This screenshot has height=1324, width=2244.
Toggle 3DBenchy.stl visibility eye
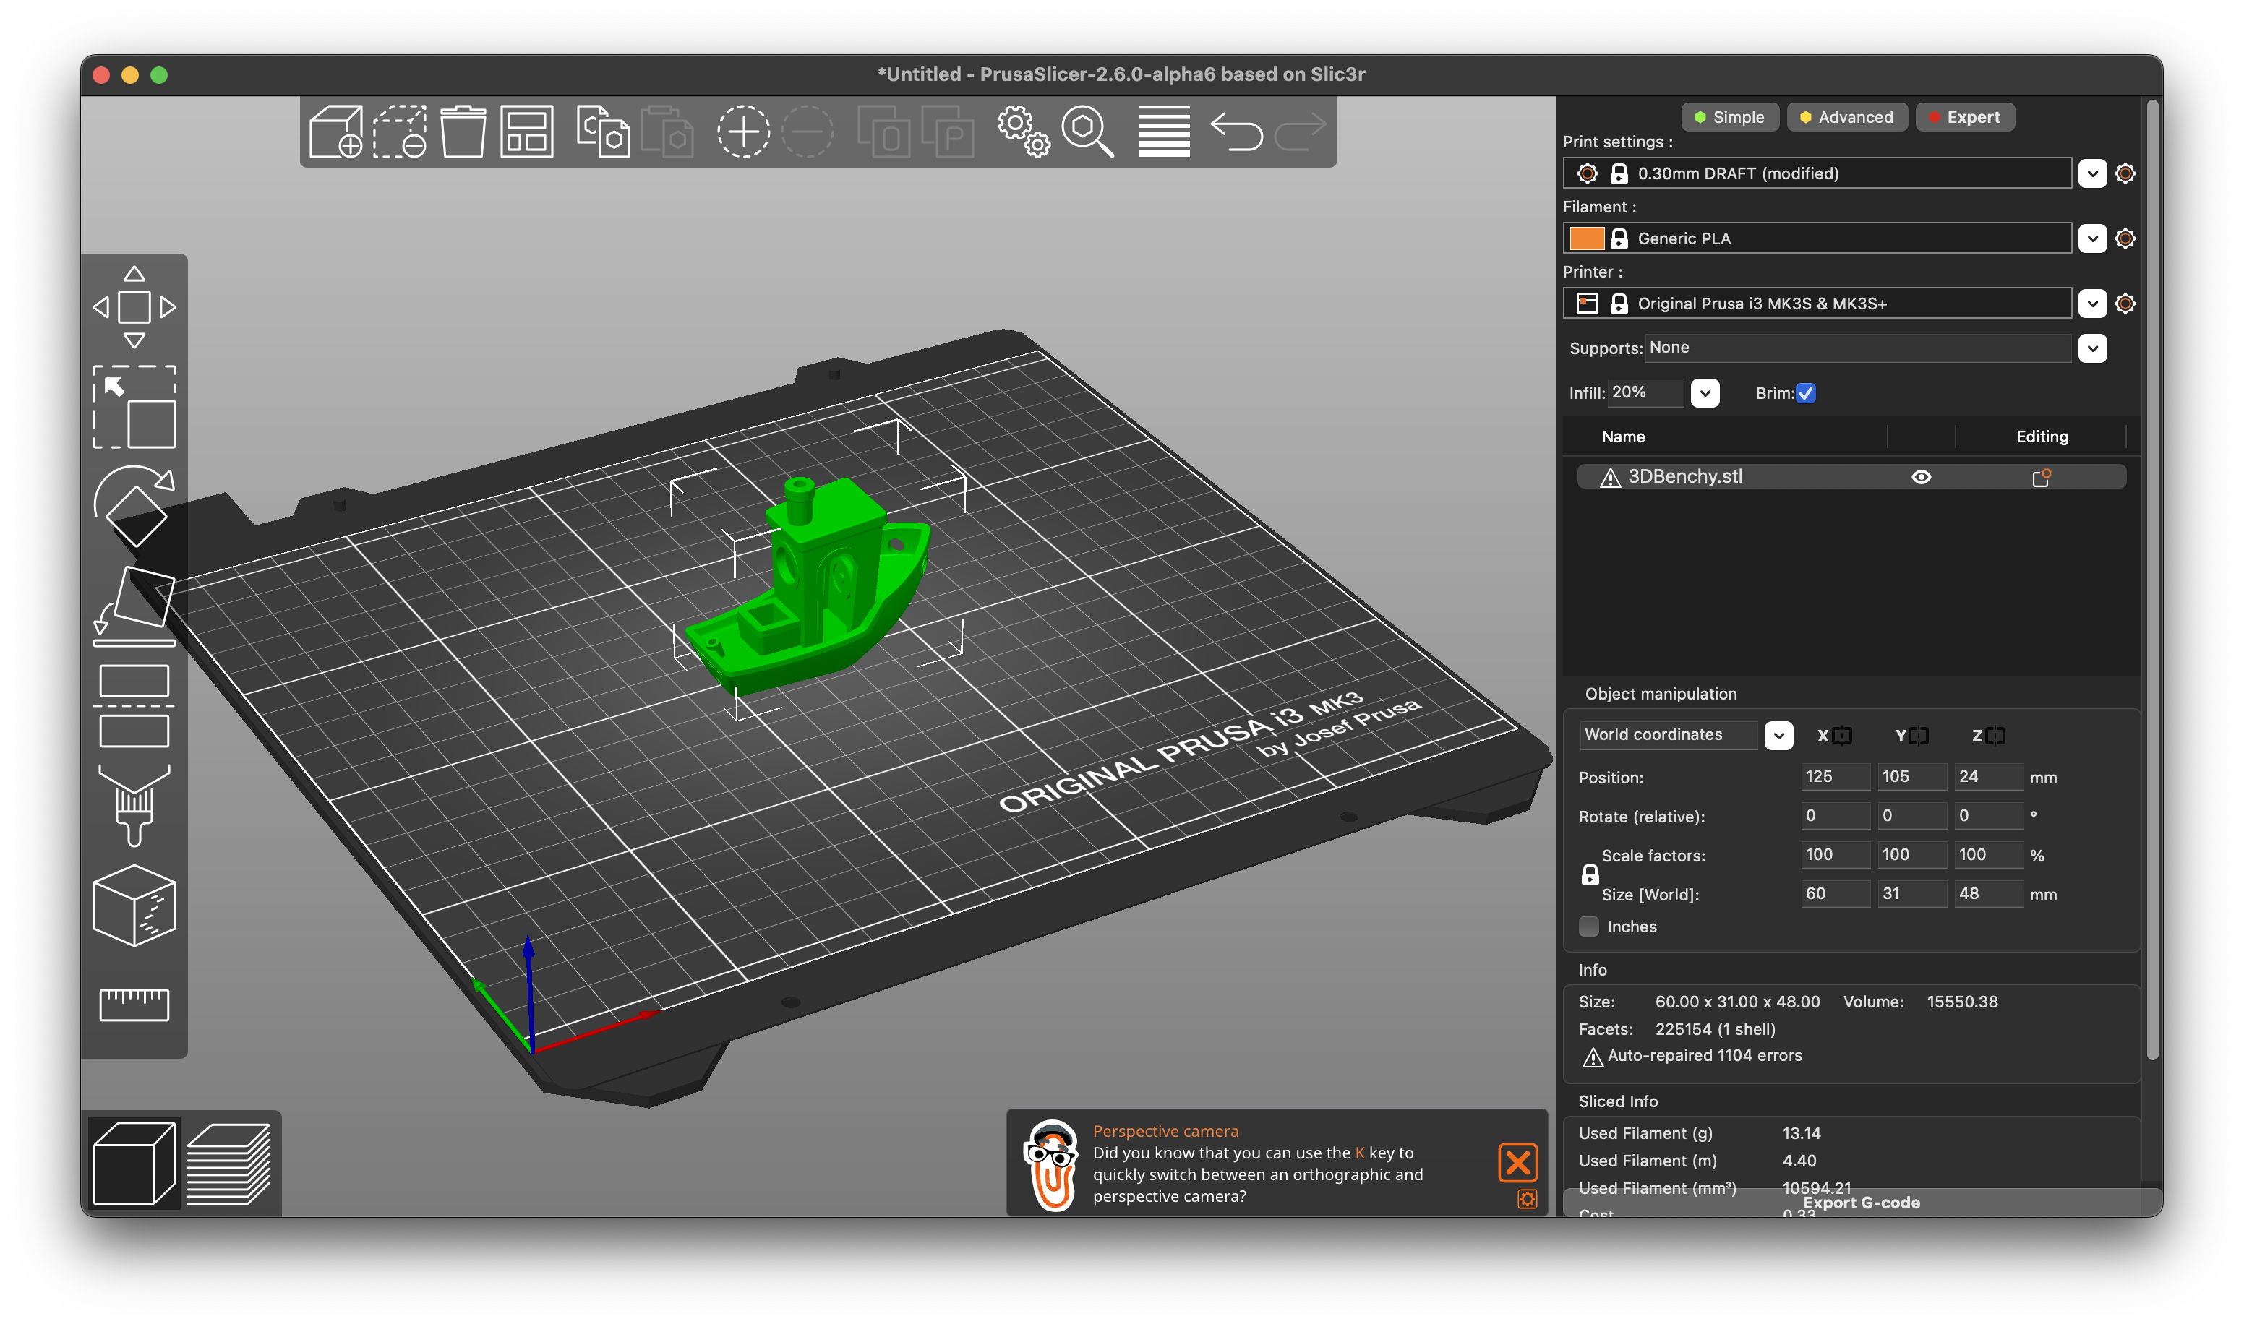1921,477
